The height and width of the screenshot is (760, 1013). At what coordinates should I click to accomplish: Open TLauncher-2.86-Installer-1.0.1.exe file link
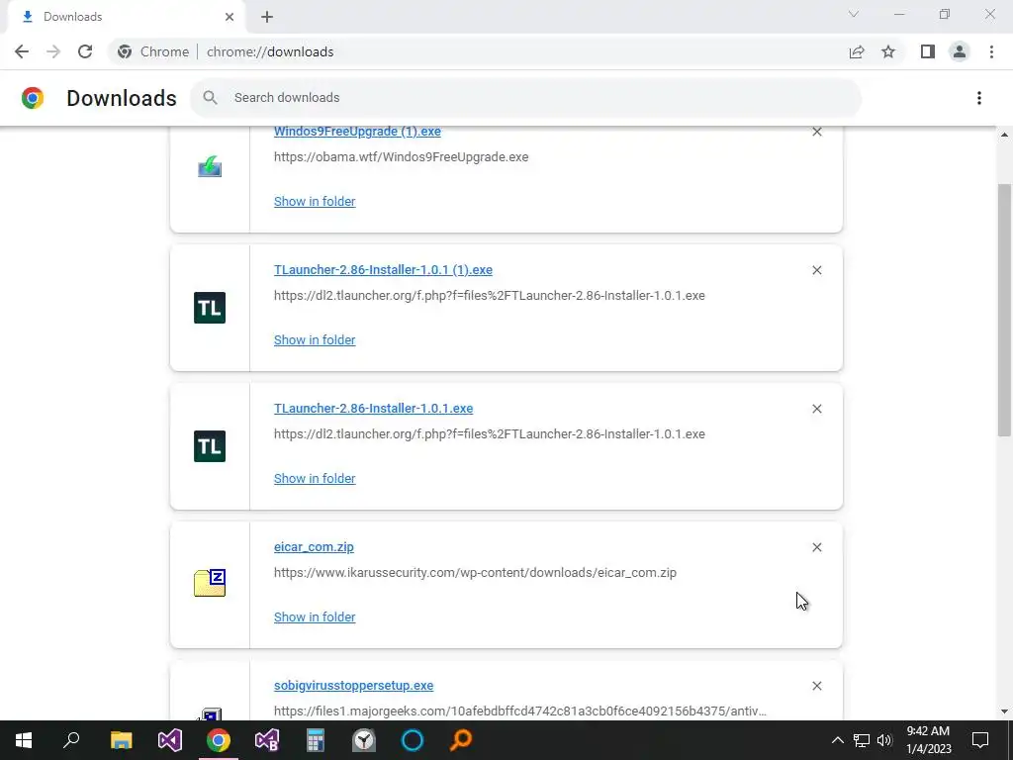(373, 409)
